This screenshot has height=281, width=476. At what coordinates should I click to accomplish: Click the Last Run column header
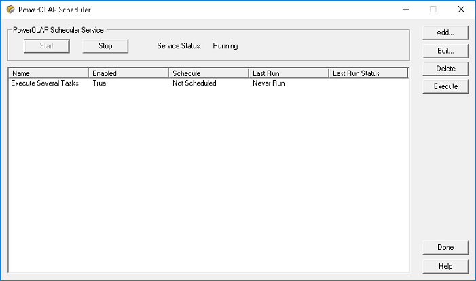click(x=288, y=73)
